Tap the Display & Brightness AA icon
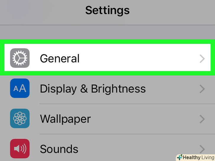Screen dimensions: 215x161 pos(20,88)
